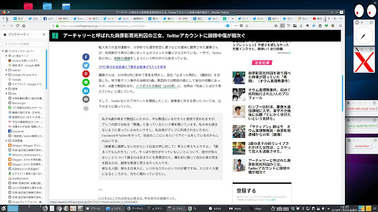Show the previous tabs with left arrow
The height and width of the screenshot is (212, 378).
(4, 18)
